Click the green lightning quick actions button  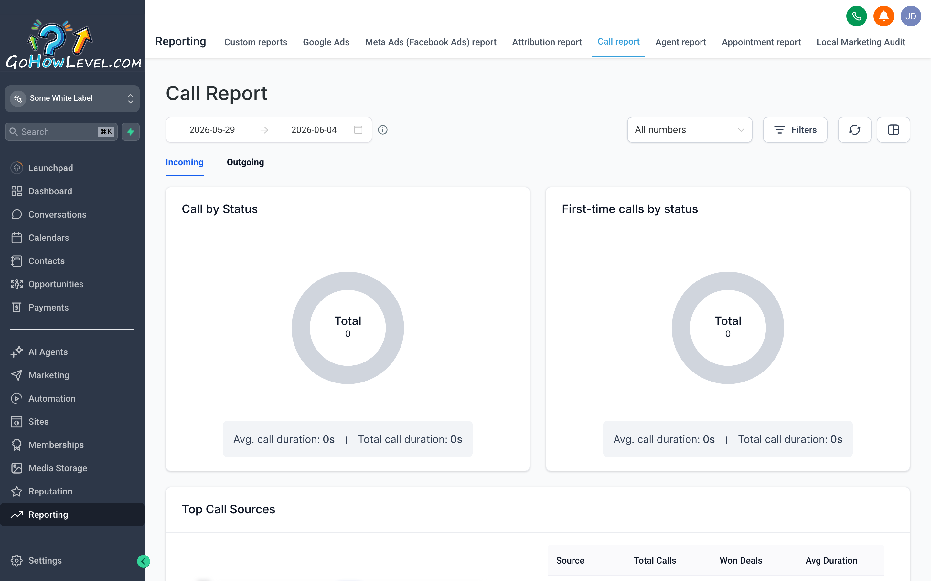130,132
